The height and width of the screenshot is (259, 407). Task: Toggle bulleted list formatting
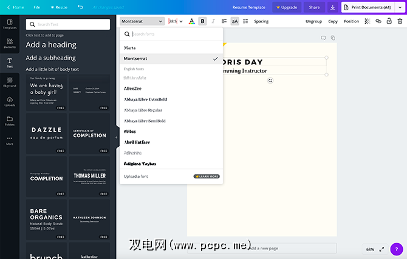tap(245, 21)
